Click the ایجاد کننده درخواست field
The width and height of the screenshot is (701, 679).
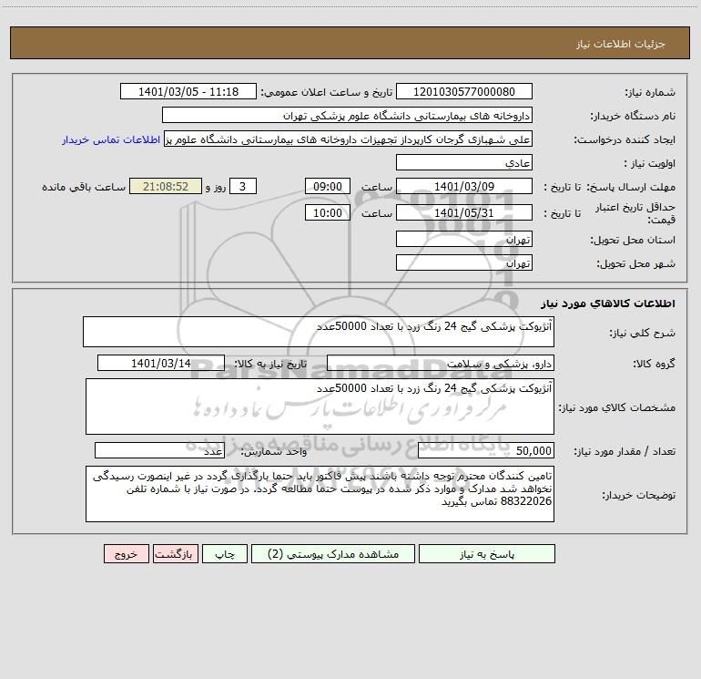(349, 139)
